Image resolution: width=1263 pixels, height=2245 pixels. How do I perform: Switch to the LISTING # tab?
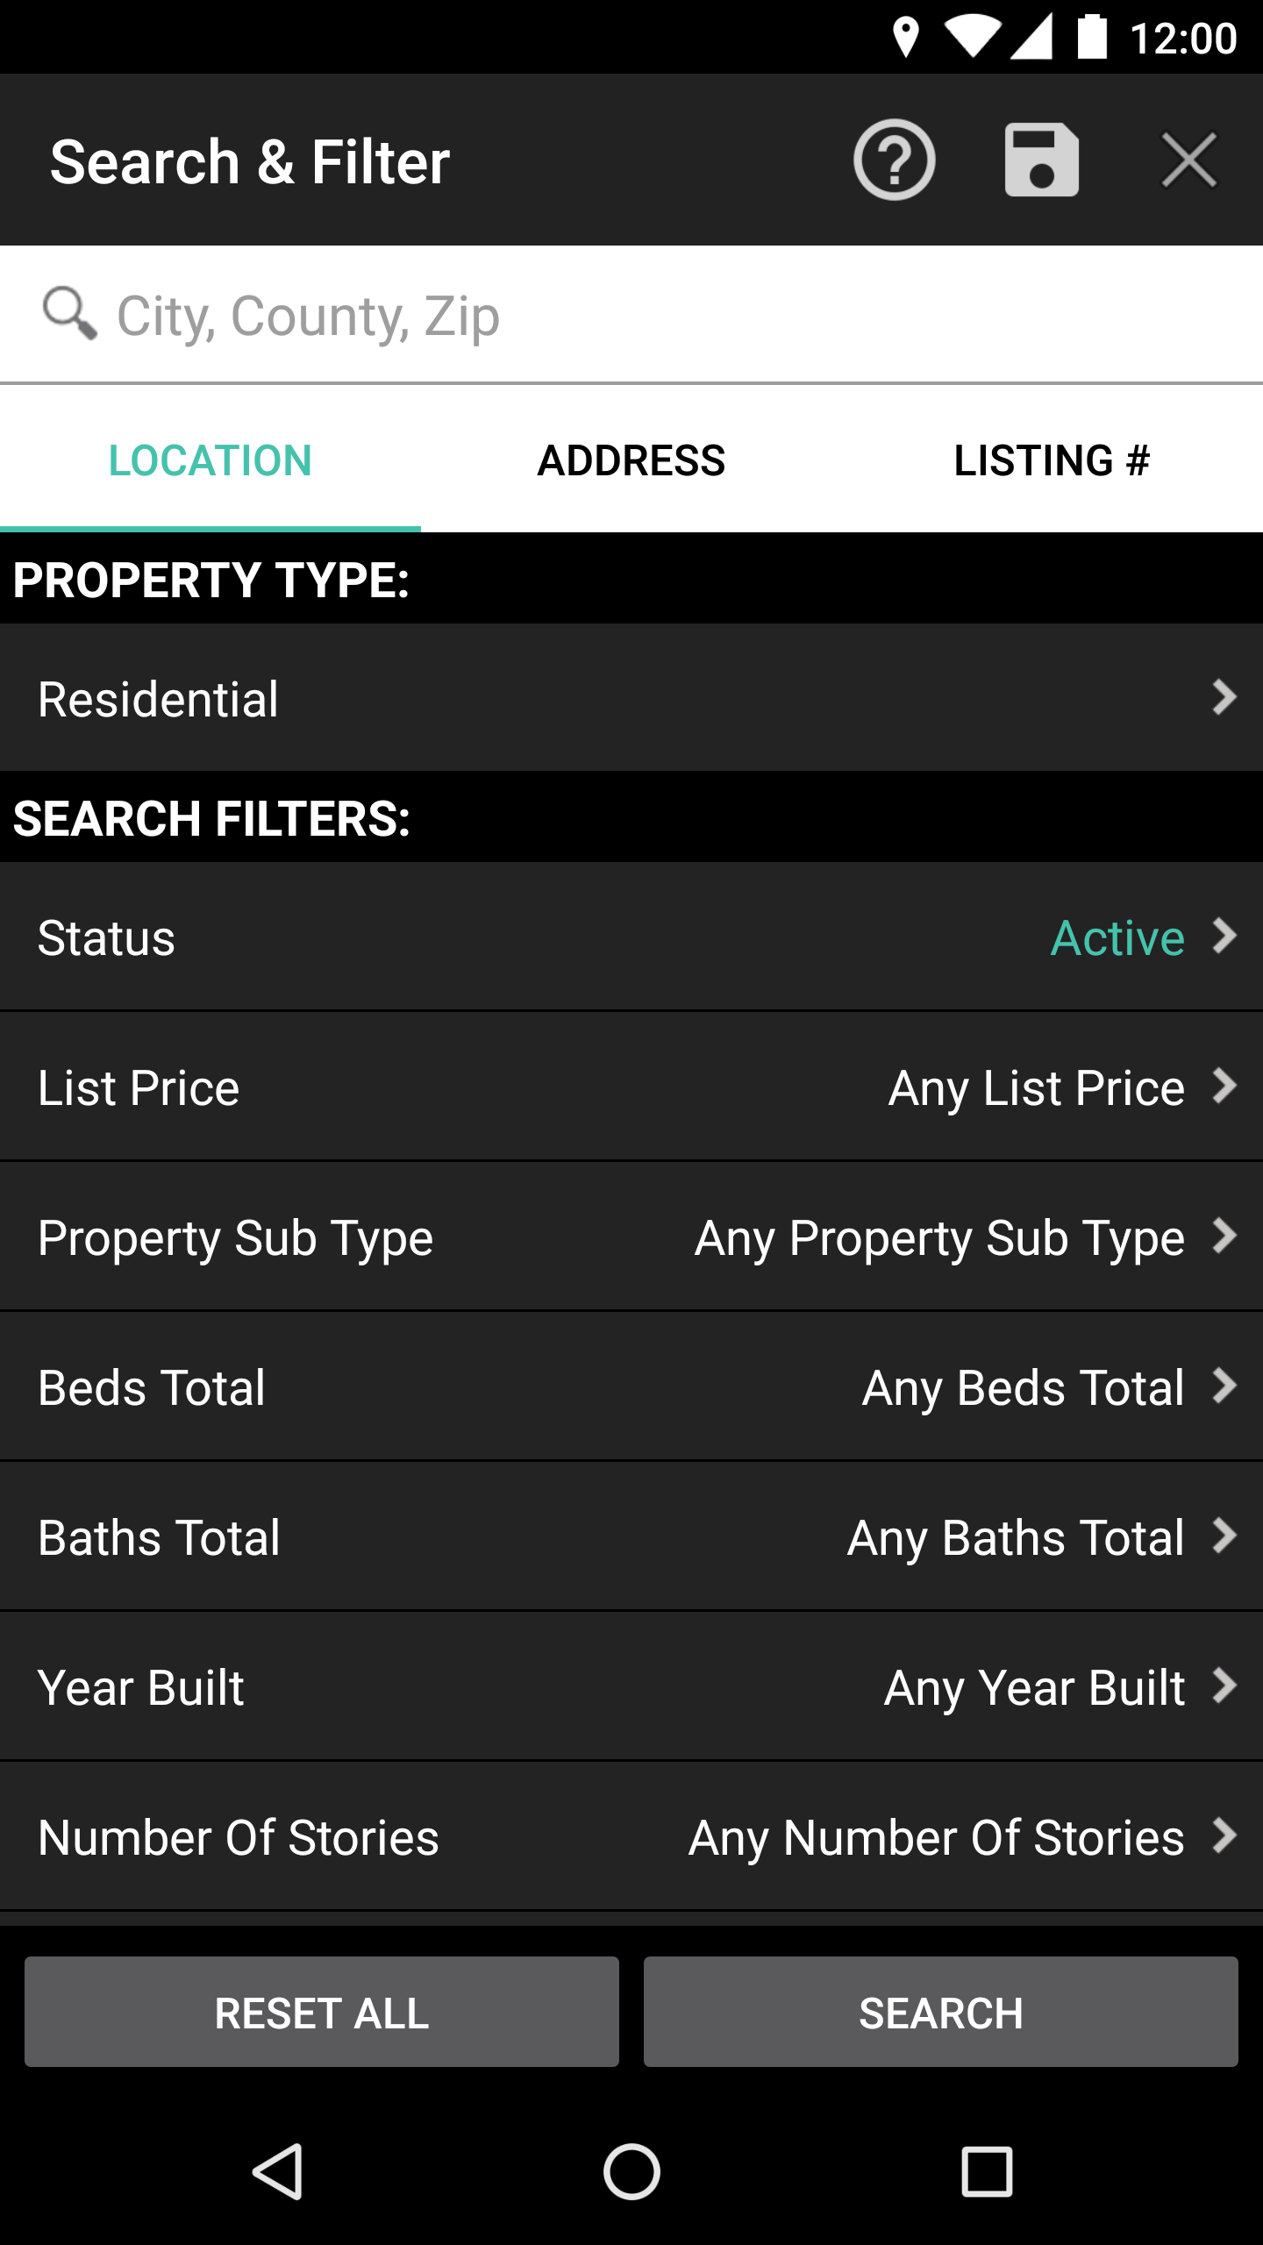pyautogui.click(x=1052, y=460)
